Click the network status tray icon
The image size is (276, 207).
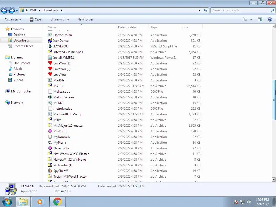(x=242, y=202)
